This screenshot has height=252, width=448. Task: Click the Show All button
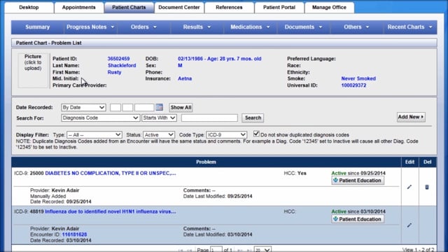[181, 107]
